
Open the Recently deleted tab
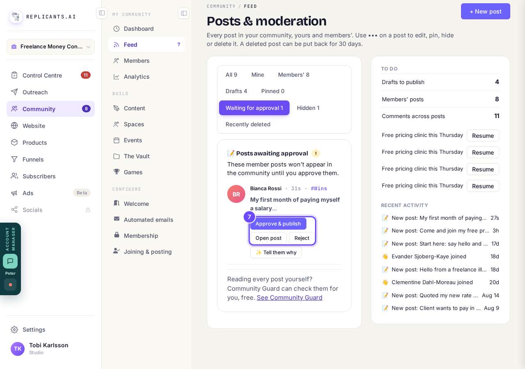click(248, 124)
